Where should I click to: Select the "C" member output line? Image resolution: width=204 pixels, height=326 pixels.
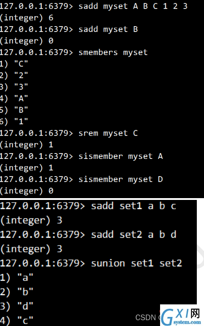tap(14, 64)
